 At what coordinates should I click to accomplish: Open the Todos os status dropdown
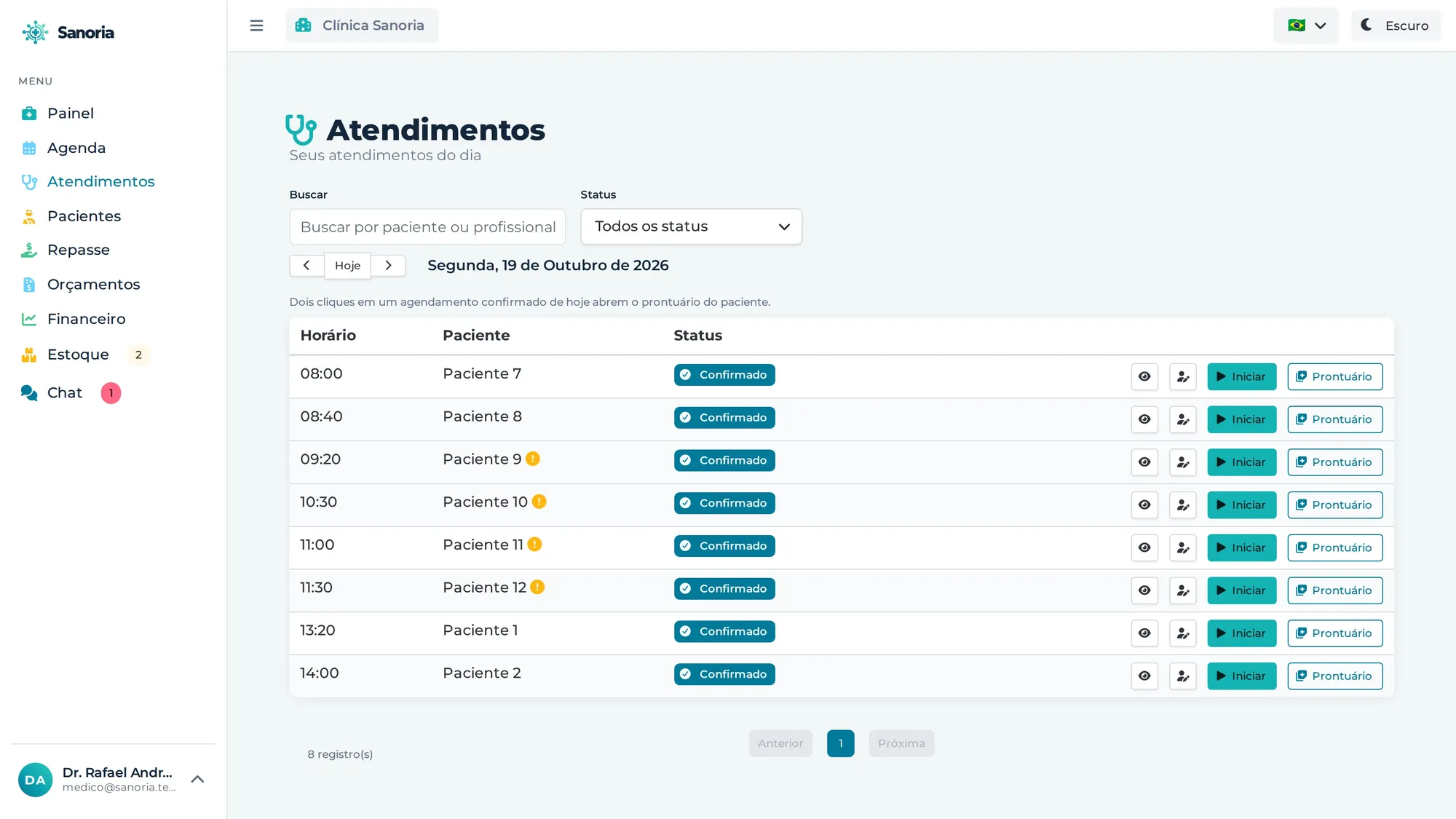coord(692,226)
